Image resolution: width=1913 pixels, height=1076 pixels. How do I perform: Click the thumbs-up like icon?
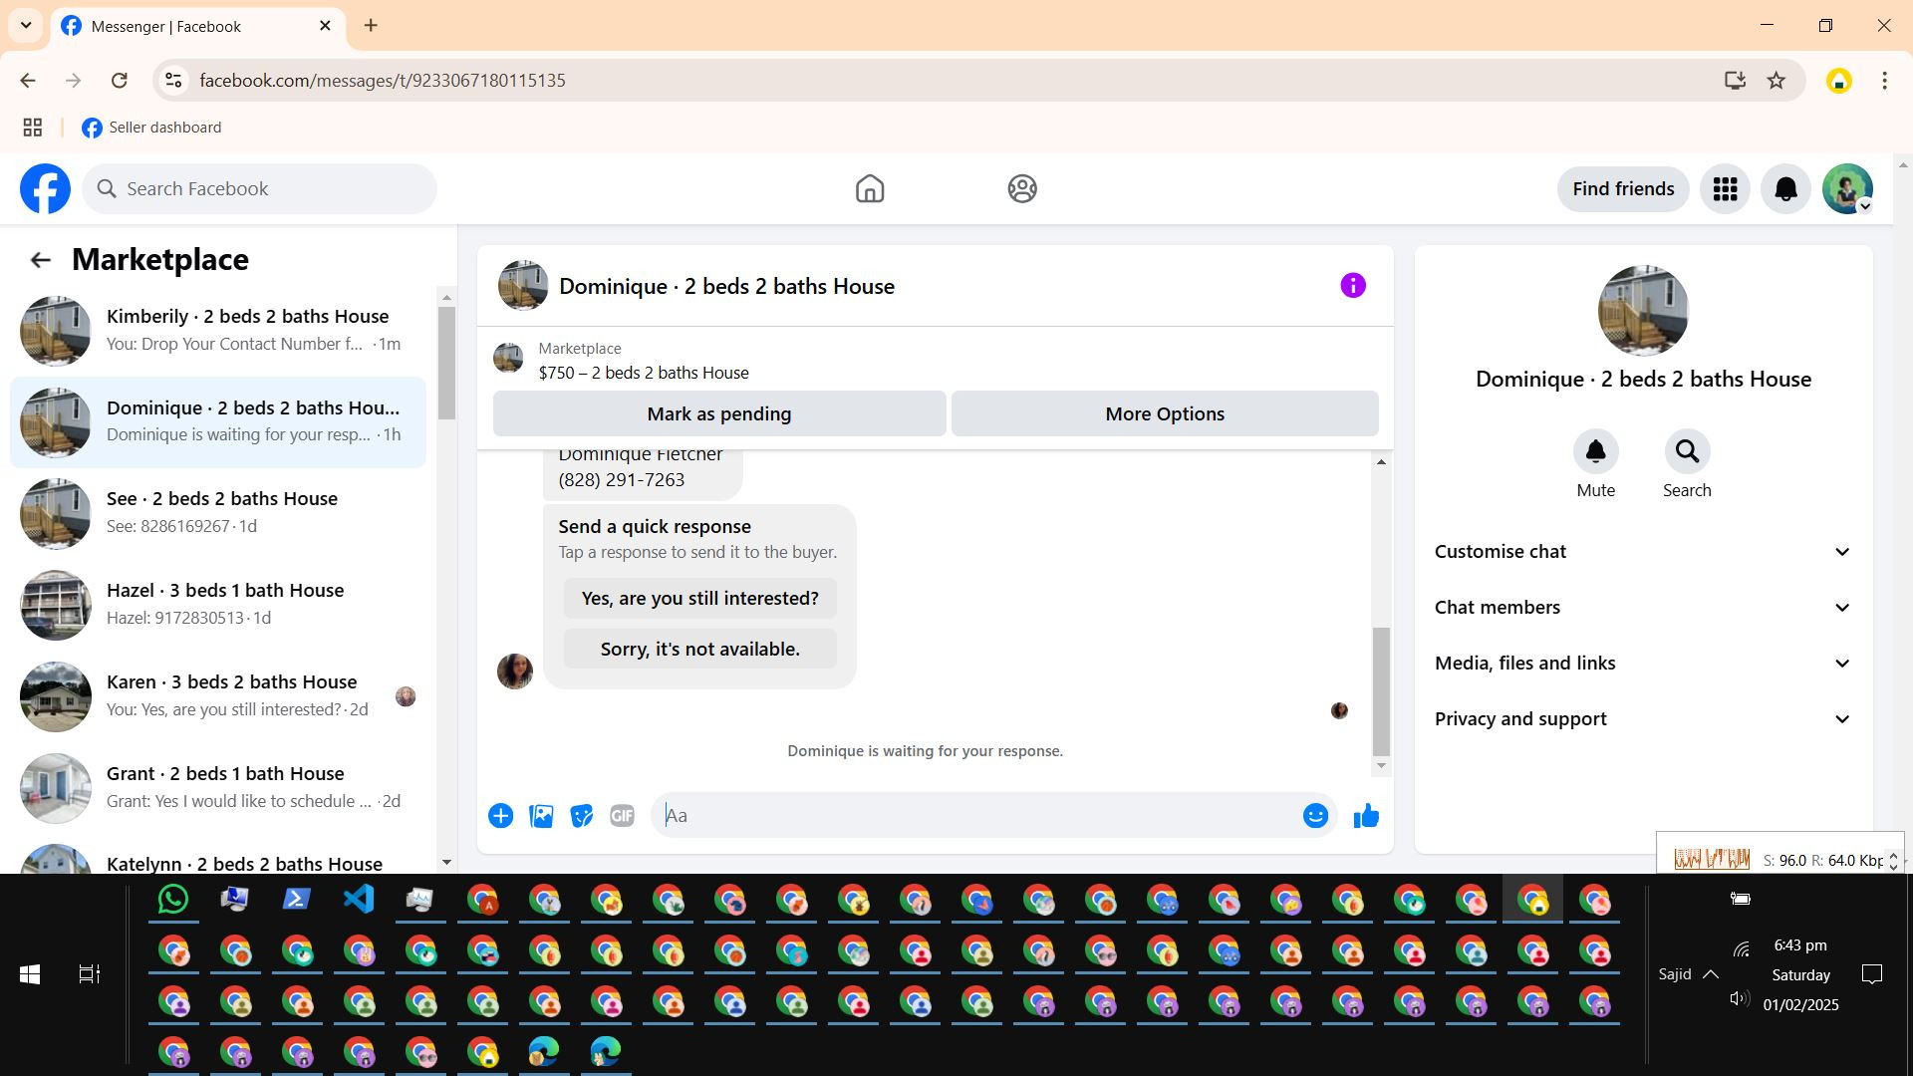pos(1366,816)
